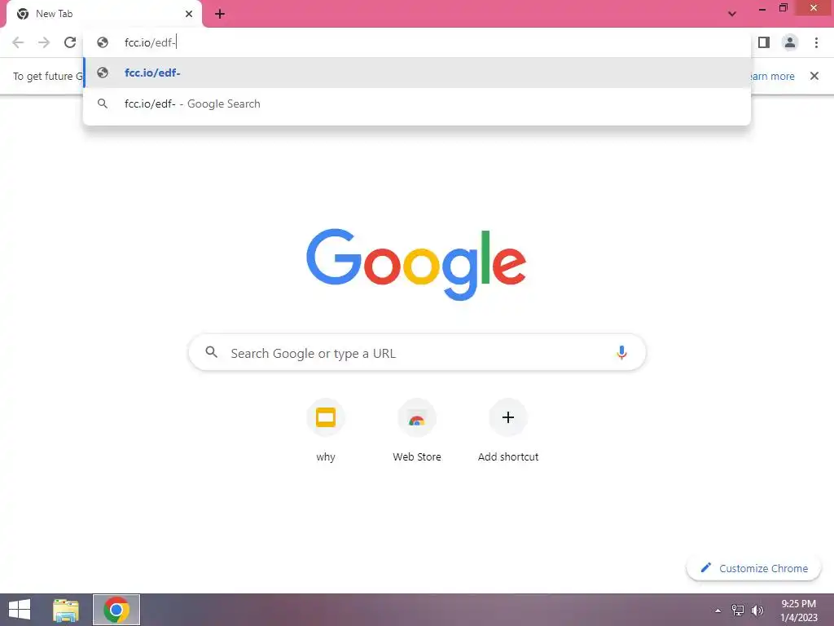Click the magnifier icon in Google search box
834x626 pixels.
(x=211, y=352)
